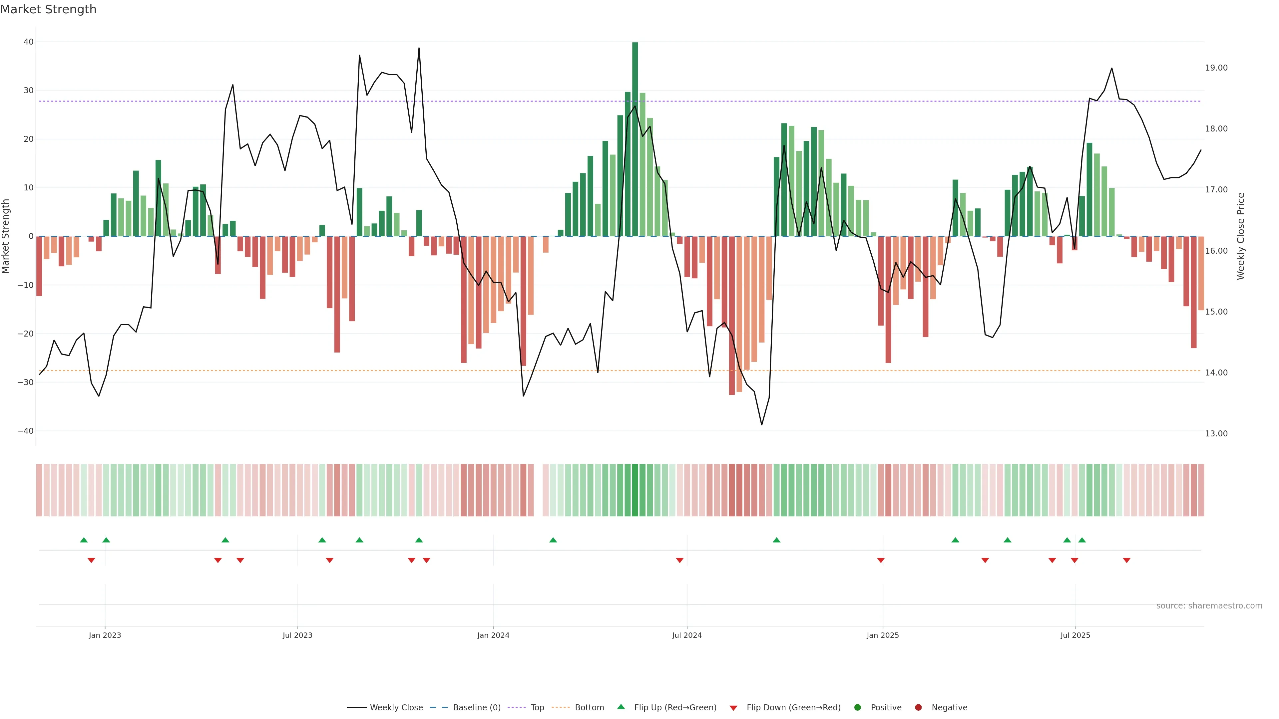Click the rightmost red flip-down triangle marker

point(1126,560)
